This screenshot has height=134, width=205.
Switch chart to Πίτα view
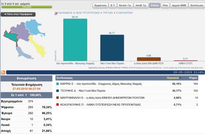pyautogui.click(x=165, y=5)
